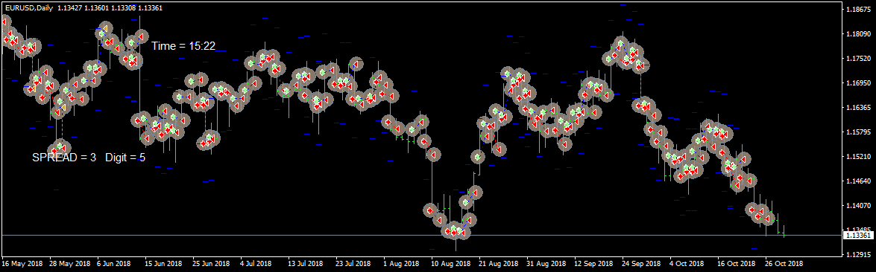Click the '31 Aug 2018' date label
Image resolution: width=876 pixels, height=272 pixels.
tap(546, 263)
